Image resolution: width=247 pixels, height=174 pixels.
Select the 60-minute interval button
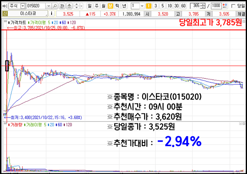183,6
